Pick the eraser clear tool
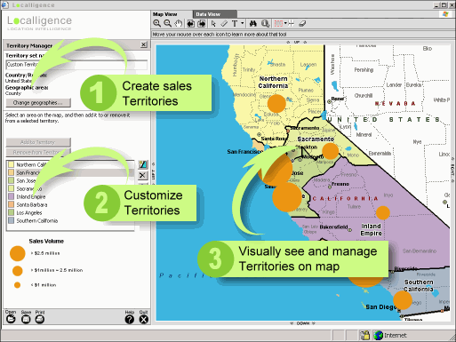This screenshot has width=456, height=342. [302, 23]
